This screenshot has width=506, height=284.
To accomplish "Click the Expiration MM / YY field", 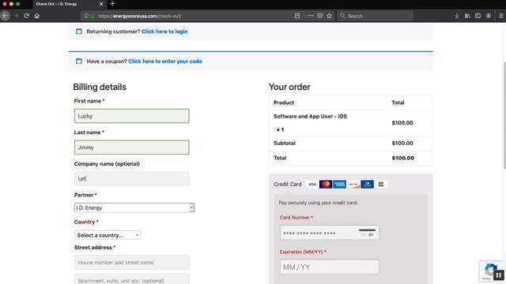I will tap(330, 267).
